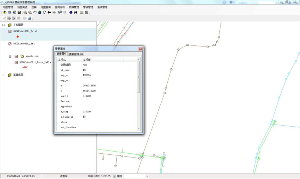Switch to the 要素附件(0) tab
Screen dimensions: 300x179
click(76, 54)
